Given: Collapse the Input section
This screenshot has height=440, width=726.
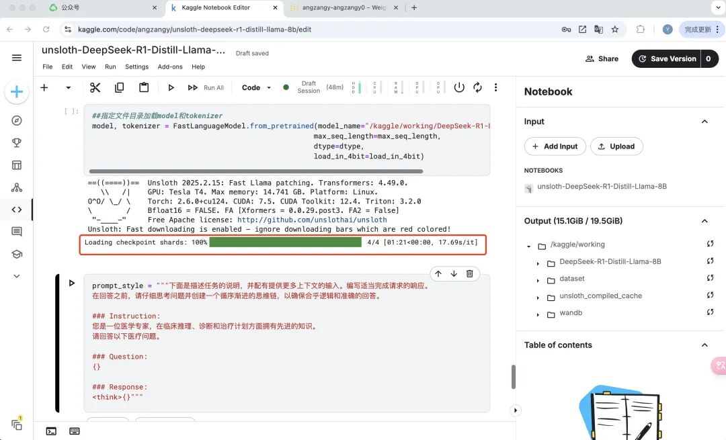Looking at the screenshot, I should click(704, 122).
